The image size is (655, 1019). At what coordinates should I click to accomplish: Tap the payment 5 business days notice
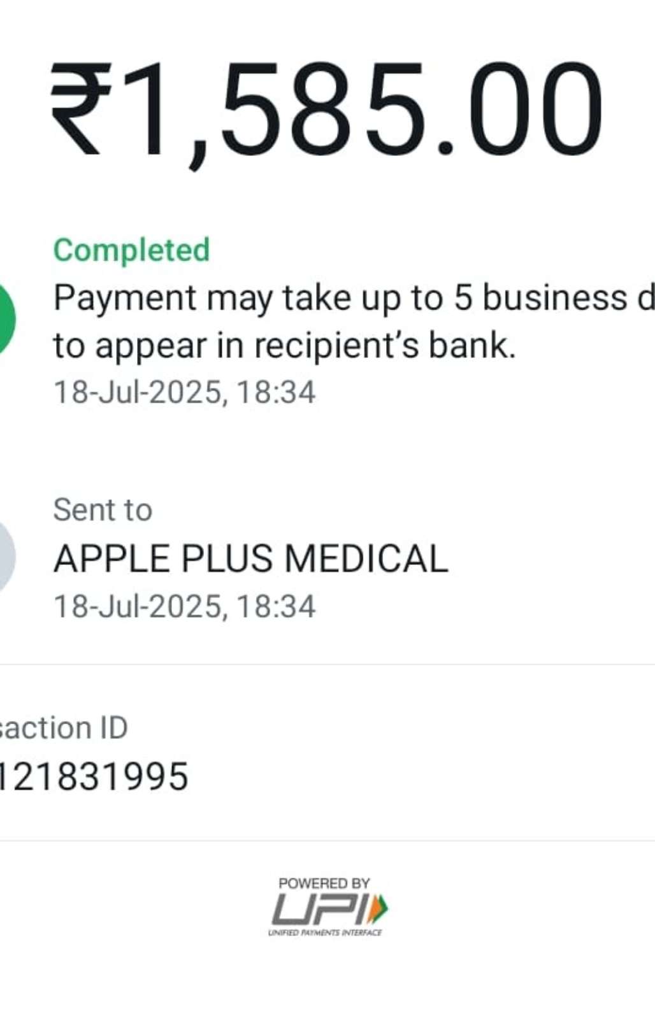point(354,322)
